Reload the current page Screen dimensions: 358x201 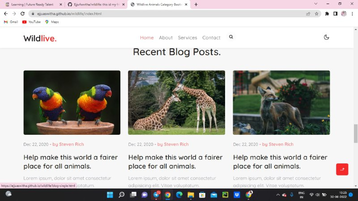22,14
